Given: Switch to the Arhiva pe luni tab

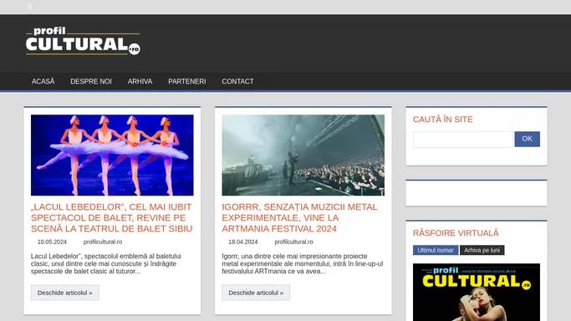Looking at the screenshot, I should click(482, 250).
